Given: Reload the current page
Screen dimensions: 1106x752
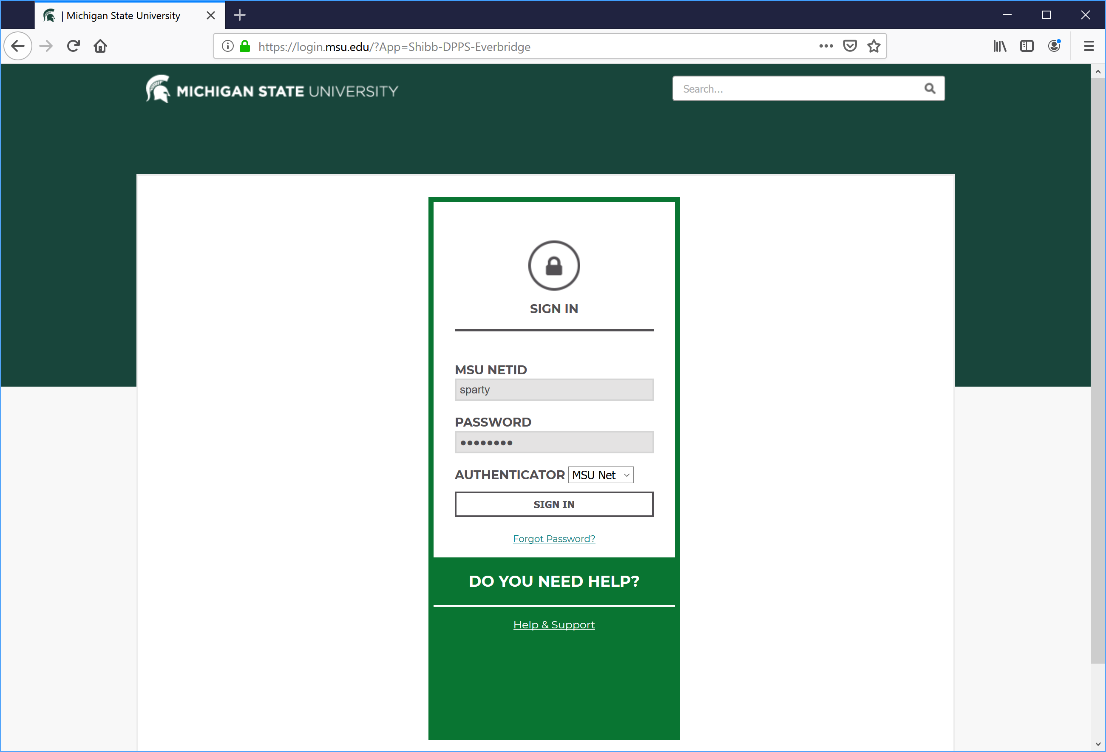Looking at the screenshot, I should (x=73, y=46).
